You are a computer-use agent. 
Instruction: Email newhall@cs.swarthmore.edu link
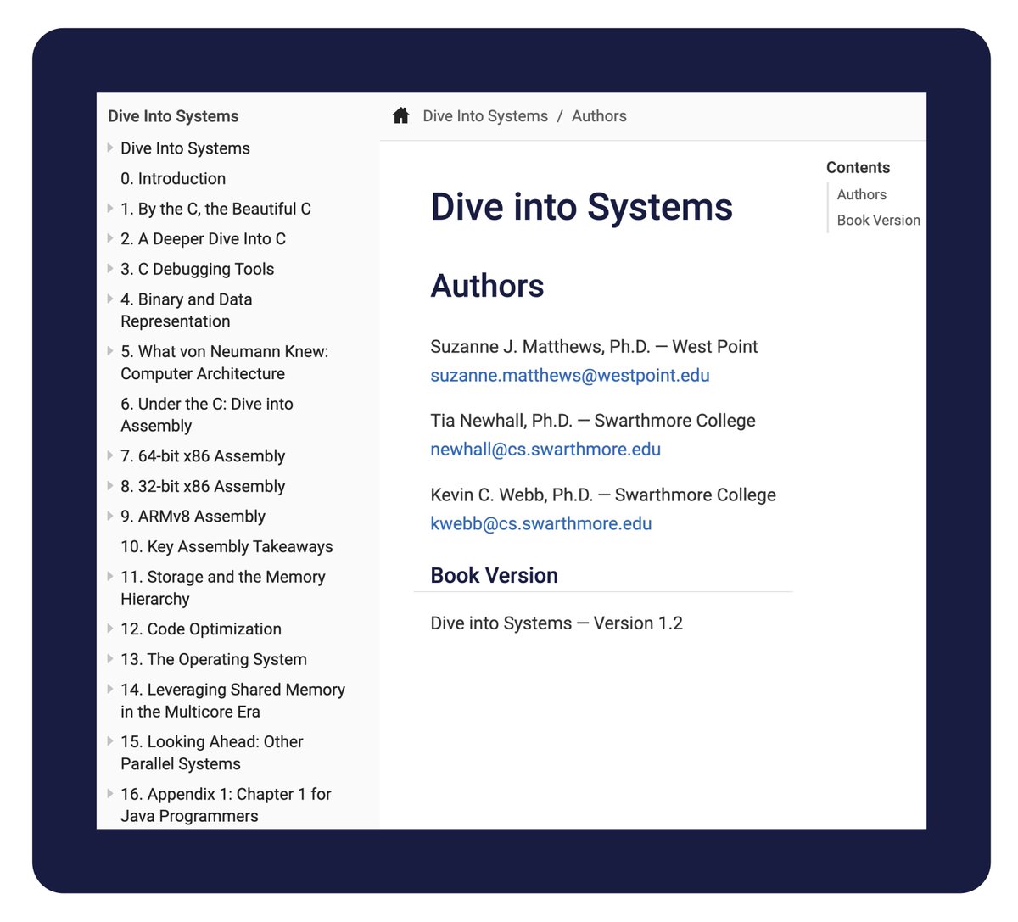[545, 450]
